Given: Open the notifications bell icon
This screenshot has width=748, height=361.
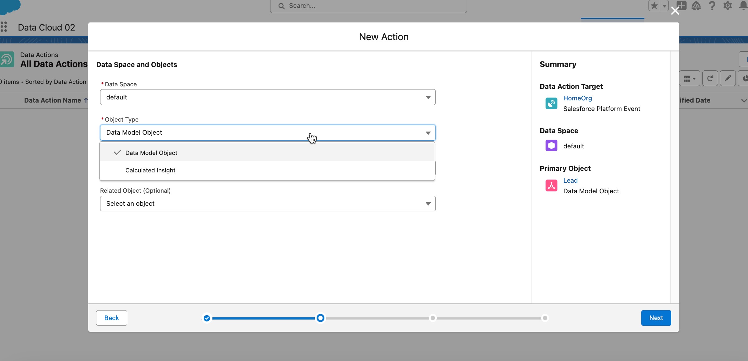Looking at the screenshot, I should [x=744, y=6].
